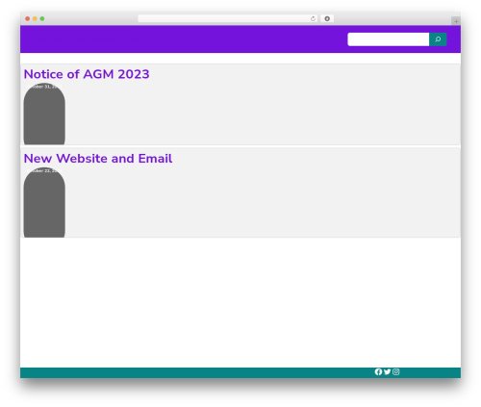Click the search magnifier button in header

[x=438, y=39]
